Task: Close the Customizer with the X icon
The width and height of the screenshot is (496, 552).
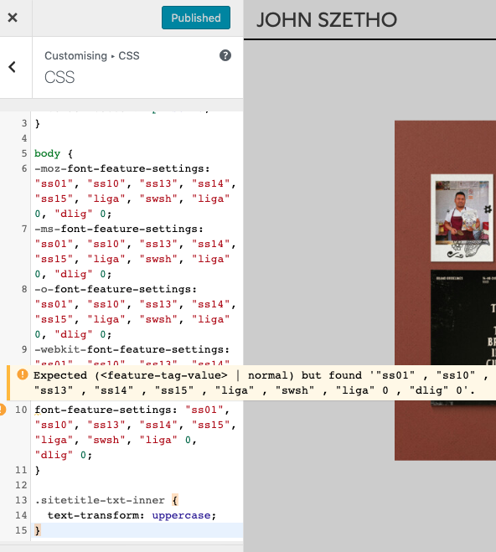Action: pyautogui.click(x=13, y=18)
